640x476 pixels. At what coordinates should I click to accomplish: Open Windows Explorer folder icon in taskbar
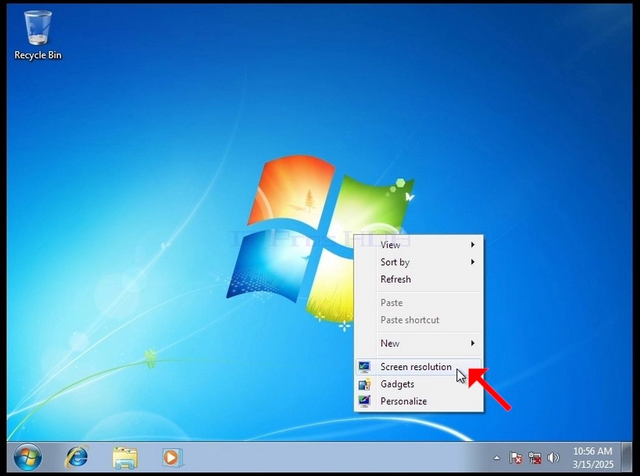[x=125, y=458]
